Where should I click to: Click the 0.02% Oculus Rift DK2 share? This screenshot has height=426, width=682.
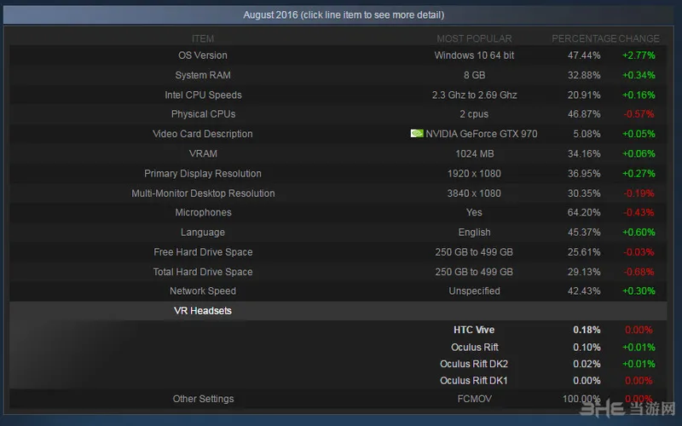587,364
